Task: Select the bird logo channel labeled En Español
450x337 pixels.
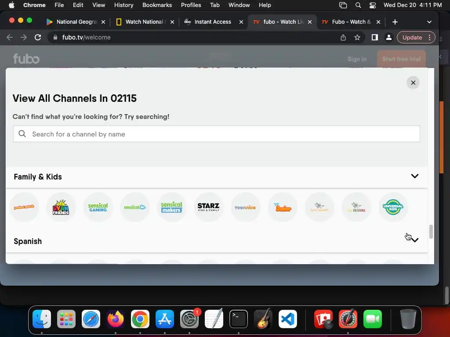Action: (x=356, y=207)
